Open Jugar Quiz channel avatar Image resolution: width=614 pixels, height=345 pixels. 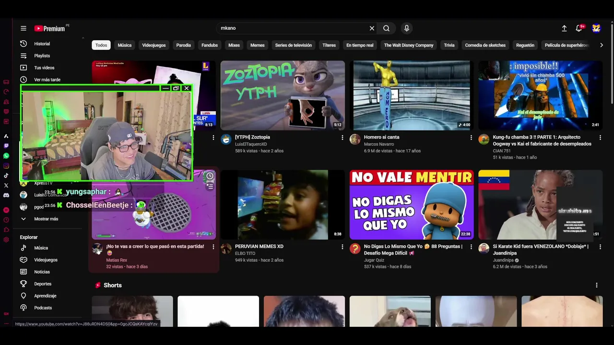click(355, 249)
